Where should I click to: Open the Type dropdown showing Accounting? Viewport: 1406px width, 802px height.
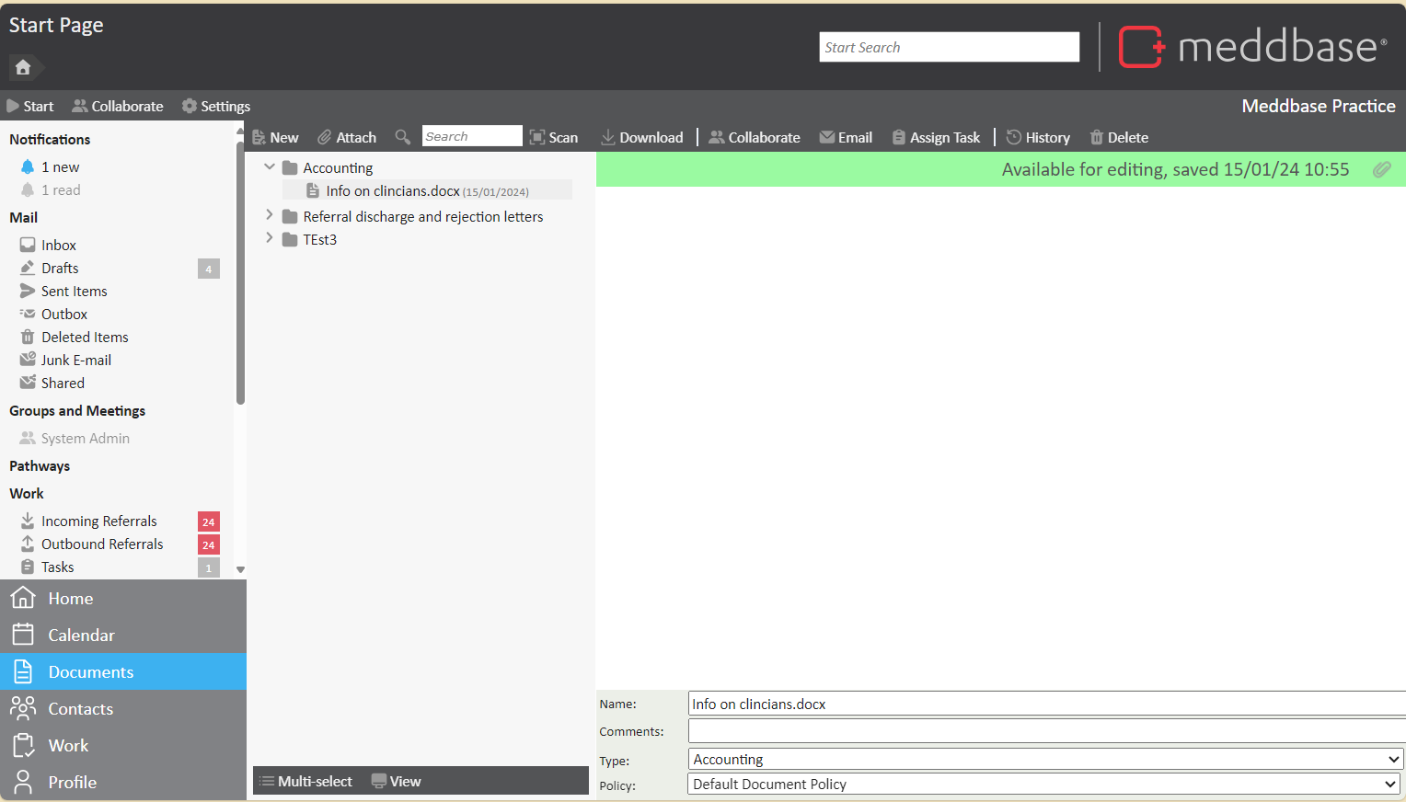(x=1044, y=759)
